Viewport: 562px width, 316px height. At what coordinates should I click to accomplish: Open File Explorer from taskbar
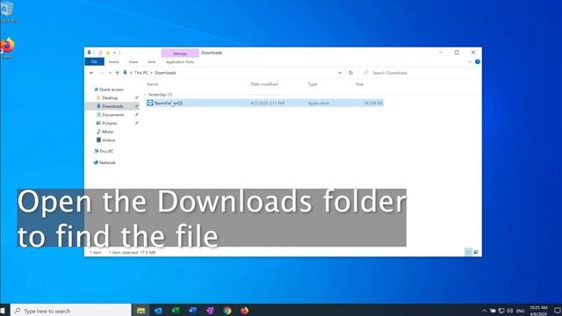pos(140,311)
